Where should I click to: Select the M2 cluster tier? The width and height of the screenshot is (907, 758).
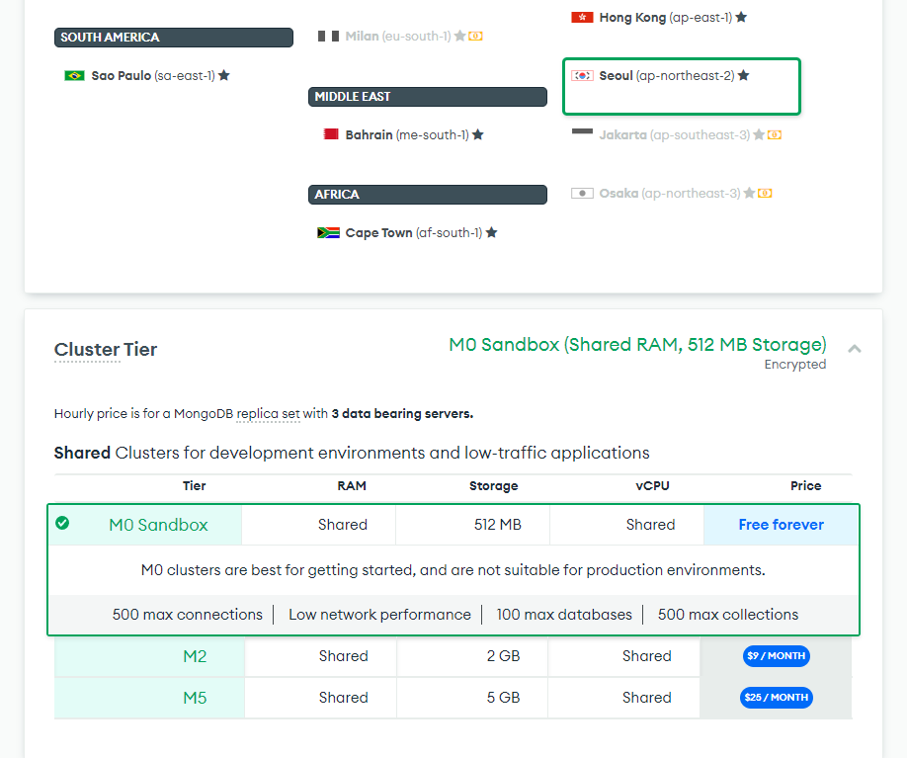click(453, 656)
